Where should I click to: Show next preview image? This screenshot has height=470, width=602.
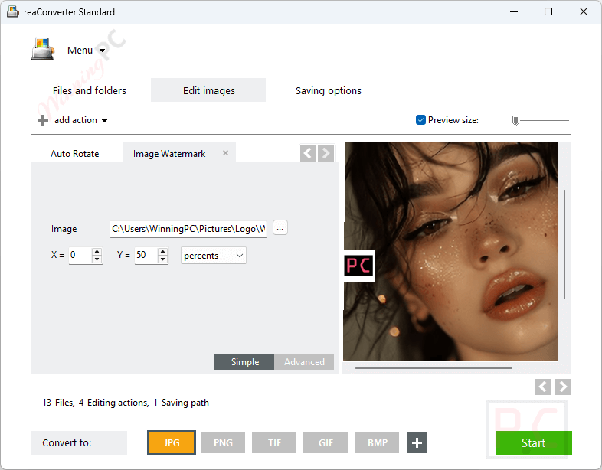click(562, 387)
